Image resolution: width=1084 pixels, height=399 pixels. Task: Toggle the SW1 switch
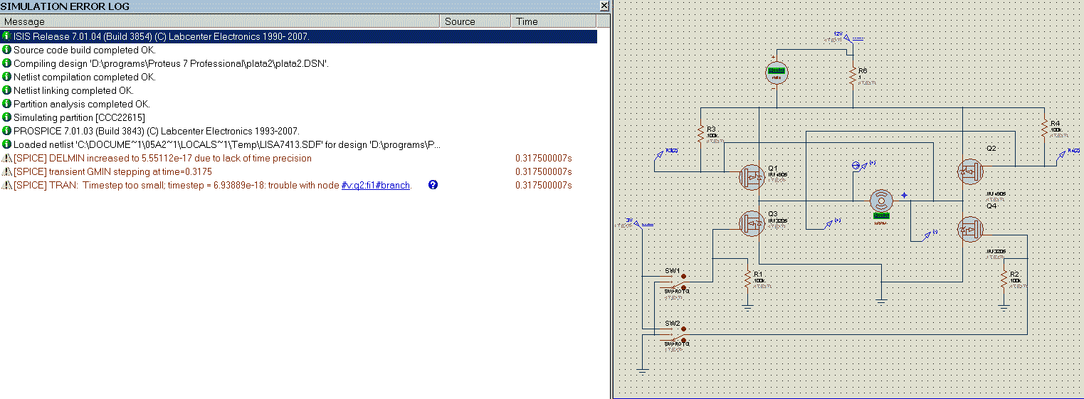pyautogui.click(x=673, y=282)
